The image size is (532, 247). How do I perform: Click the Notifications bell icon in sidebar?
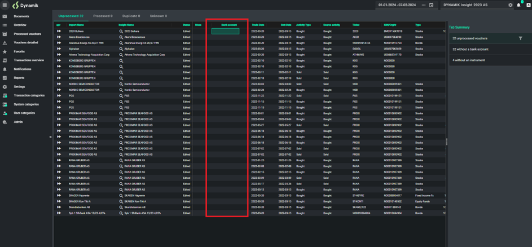point(5,69)
